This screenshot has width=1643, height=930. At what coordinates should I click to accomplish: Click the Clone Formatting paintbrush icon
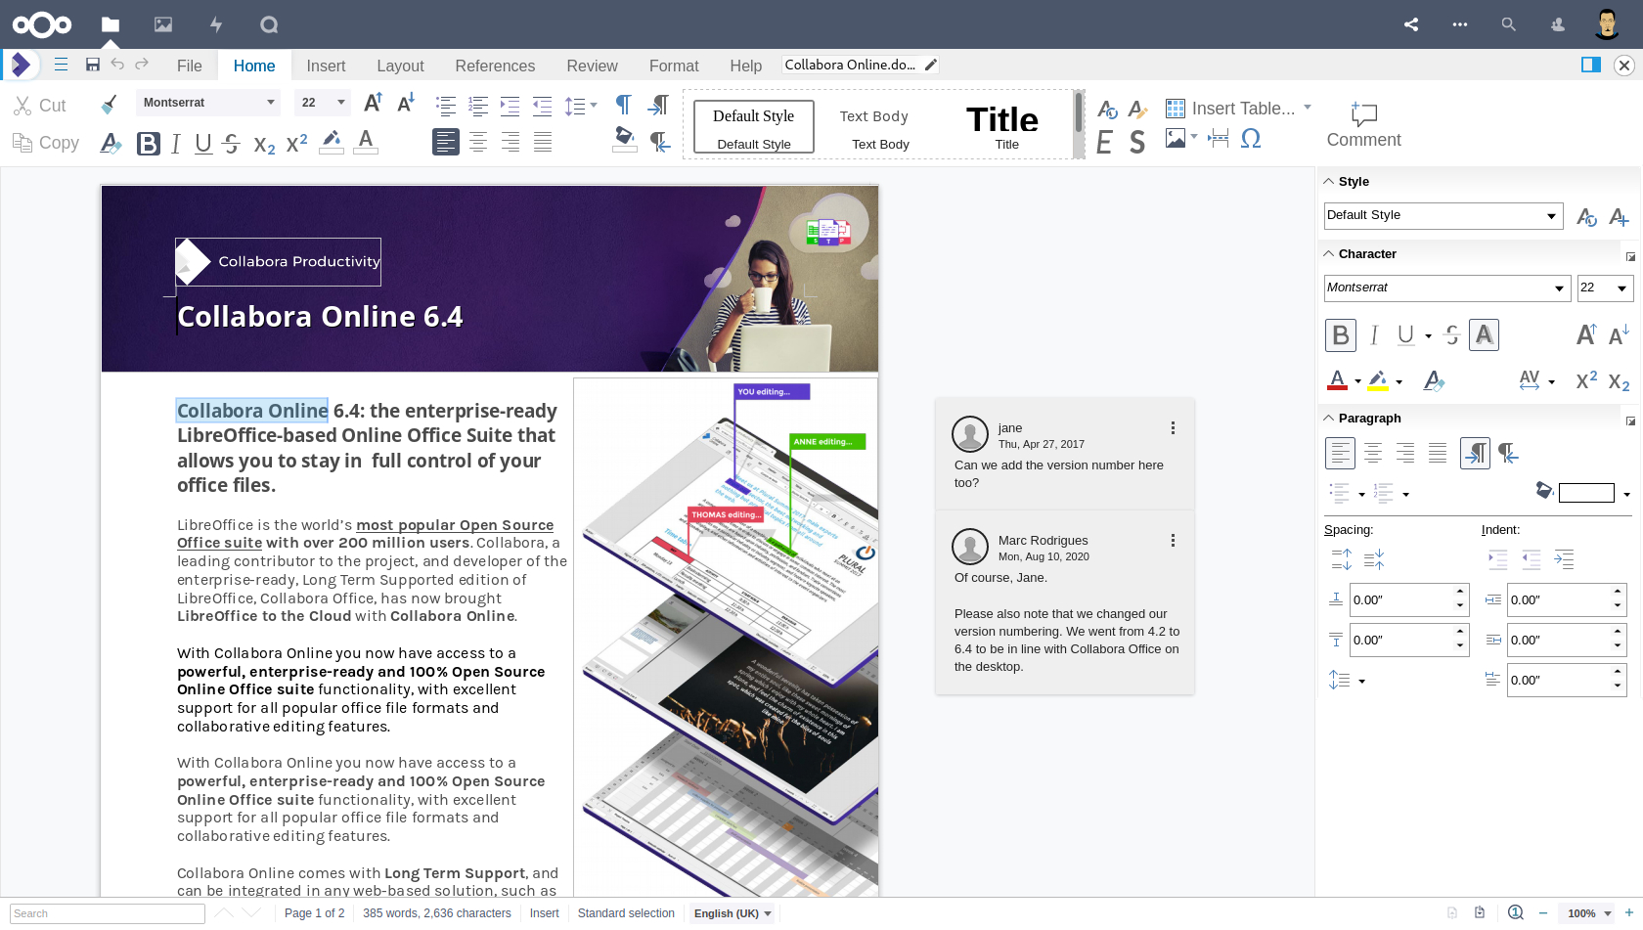click(x=110, y=104)
